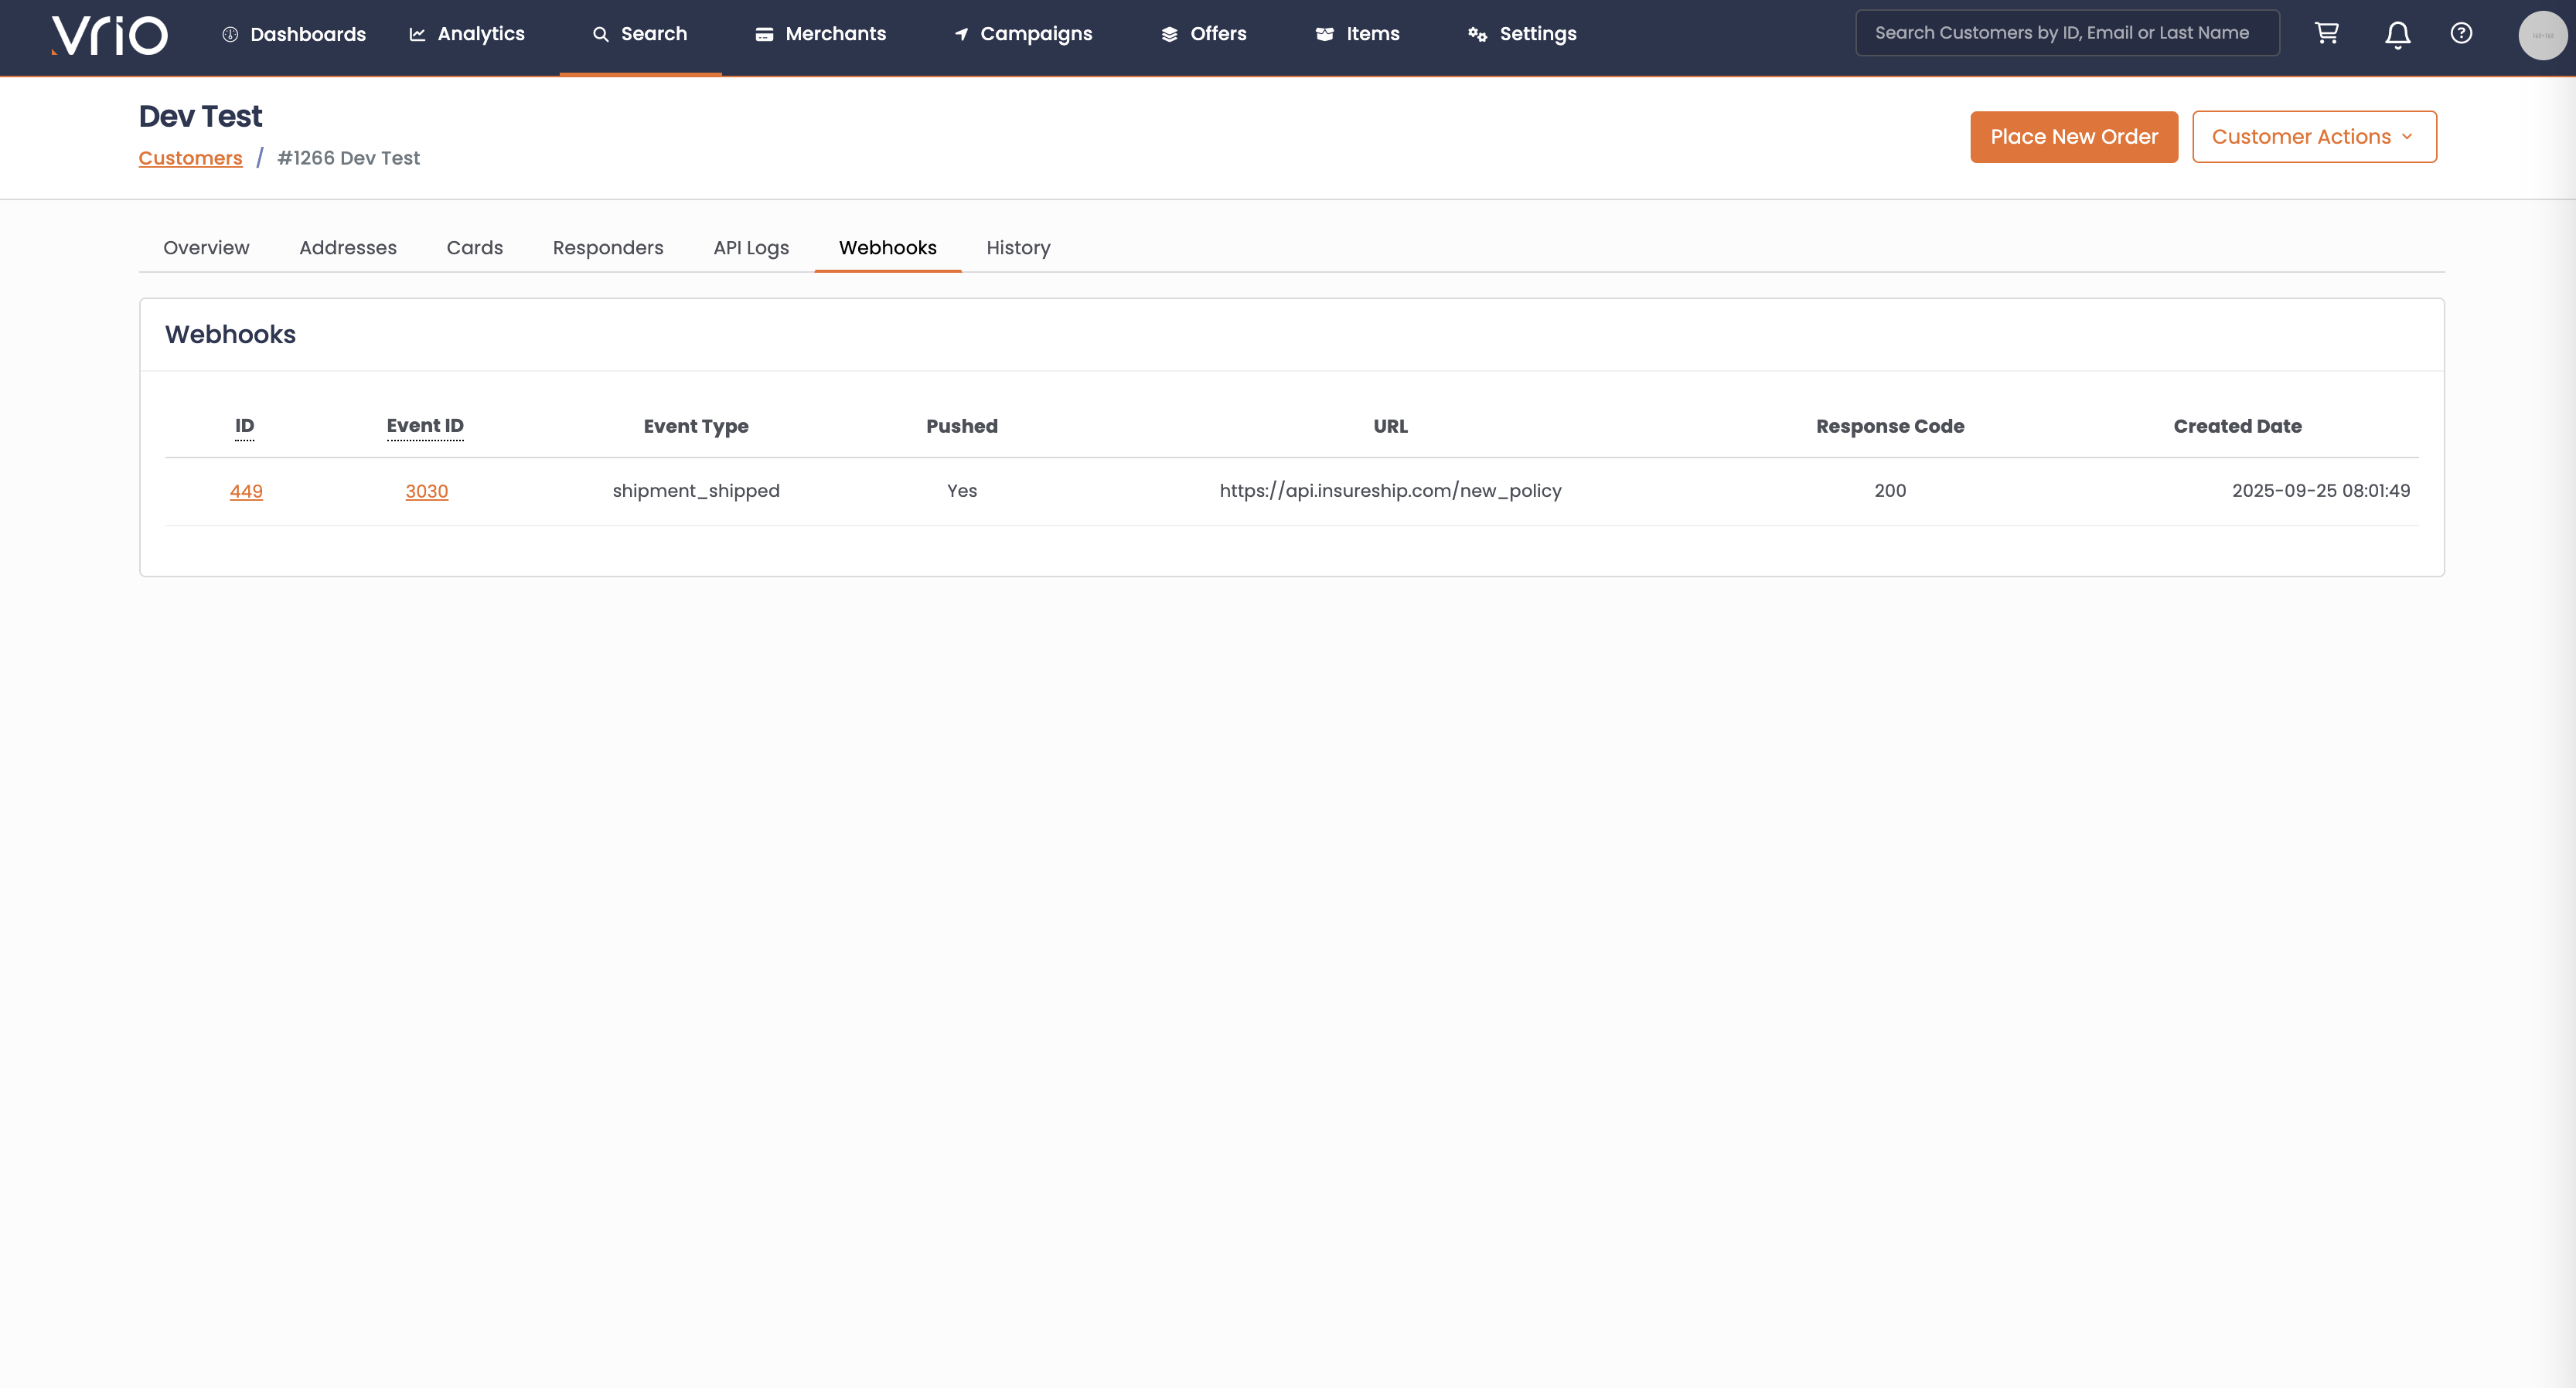Screen dimensions: 2576x1388
Task: Click the #1266 Dev Test breadcrumb text
Action: [x=349, y=158]
